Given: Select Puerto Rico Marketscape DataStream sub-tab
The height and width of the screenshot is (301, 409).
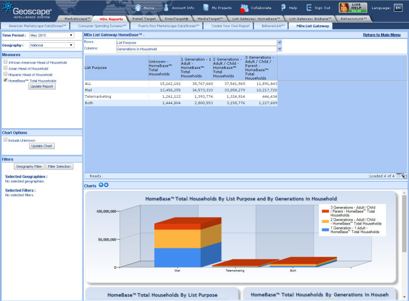Looking at the screenshot, I should pyautogui.click(x=168, y=26).
